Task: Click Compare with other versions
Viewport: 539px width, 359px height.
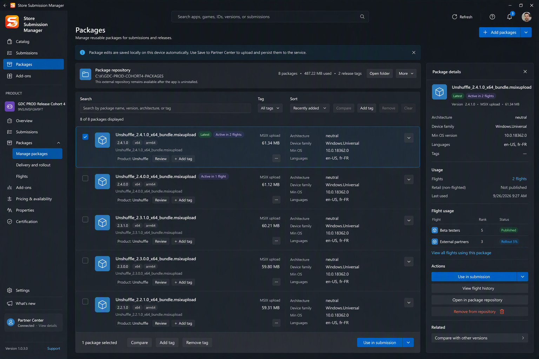Action: pos(479,338)
